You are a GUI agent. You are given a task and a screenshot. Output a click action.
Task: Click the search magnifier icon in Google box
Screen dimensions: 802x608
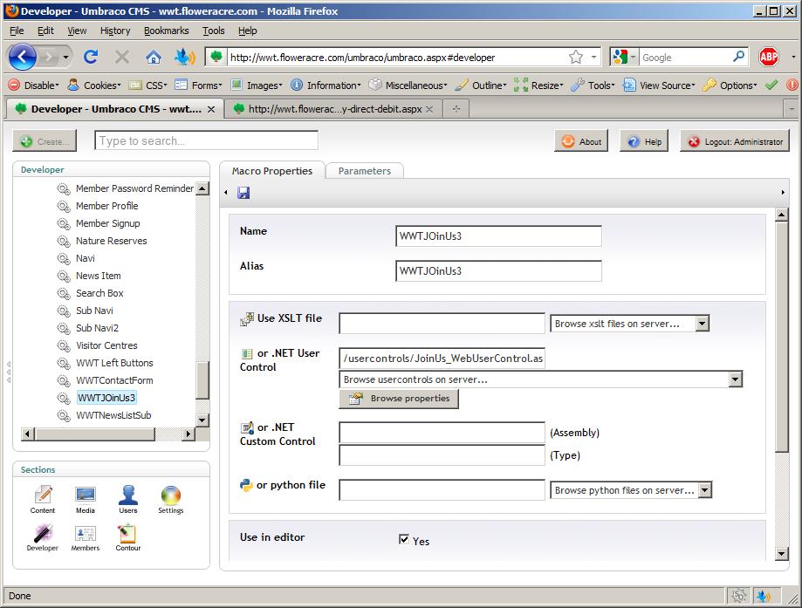click(x=738, y=57)
